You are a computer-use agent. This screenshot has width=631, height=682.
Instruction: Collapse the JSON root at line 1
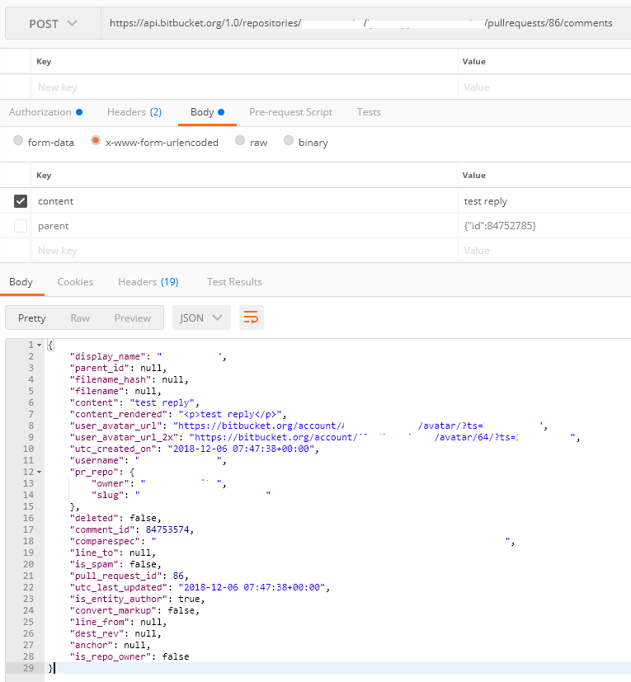pyautogui.click(x=39, y=345)
